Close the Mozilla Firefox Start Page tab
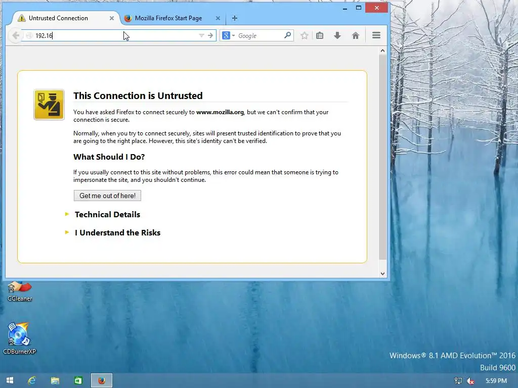This screenshot has height=388, width=518. [218, 18]
